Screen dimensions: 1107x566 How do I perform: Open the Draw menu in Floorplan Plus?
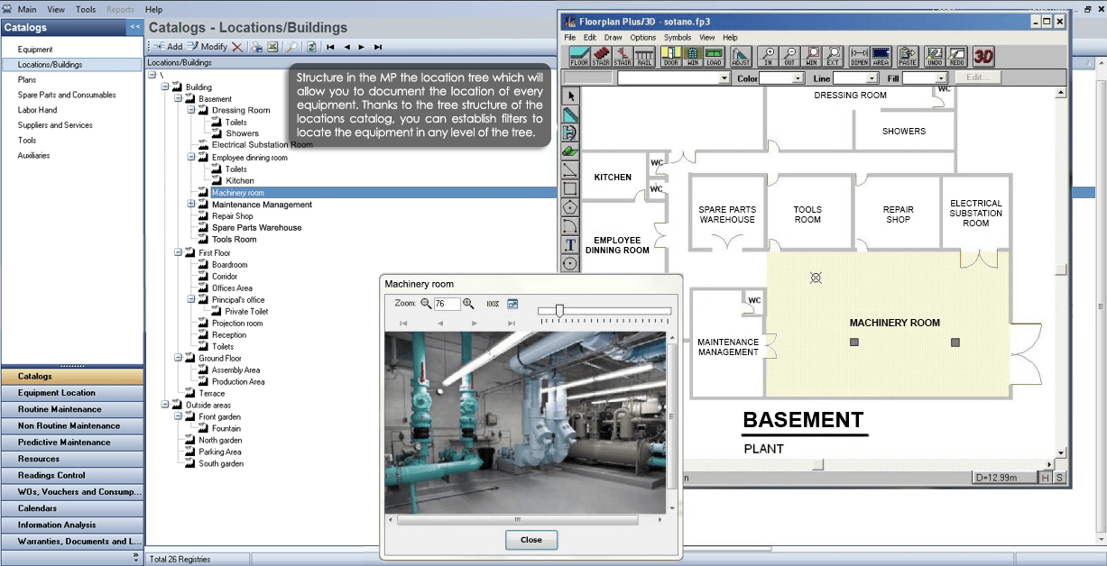tap(613, 37)
